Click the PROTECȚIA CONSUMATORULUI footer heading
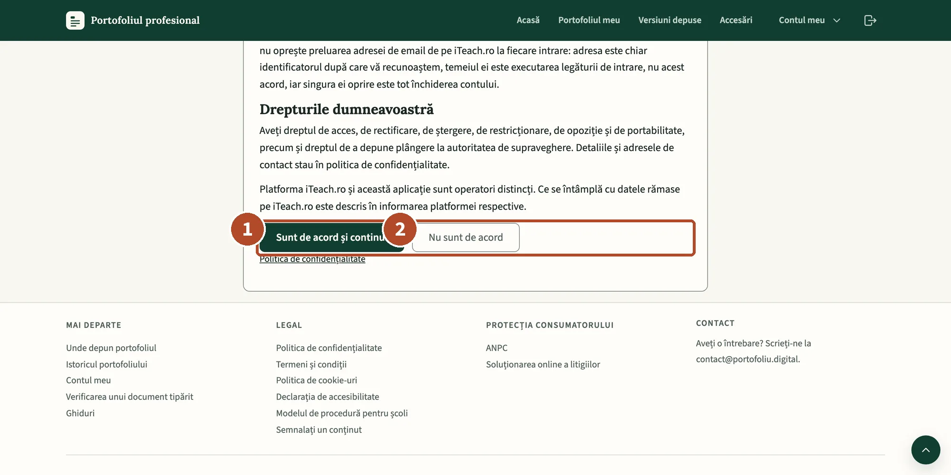Image resolution: width=951 pixels, height=475 pixels. point(550,325)
